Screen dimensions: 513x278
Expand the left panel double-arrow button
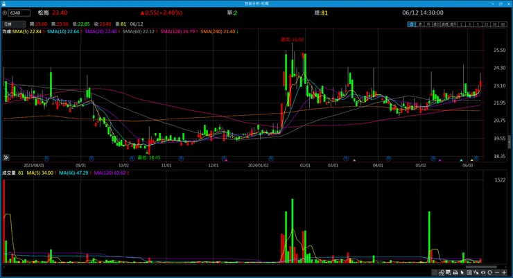[x=6, y=157]
